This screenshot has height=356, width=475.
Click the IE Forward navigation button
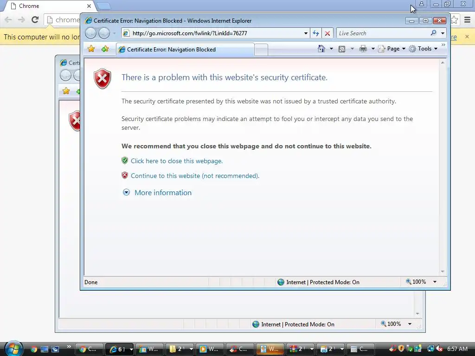click(x=104, y=33)
